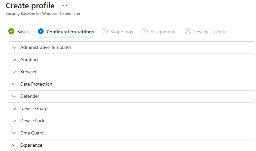Jump to the Assignments step
The image size is (256, 151).
tap(163, 32)
